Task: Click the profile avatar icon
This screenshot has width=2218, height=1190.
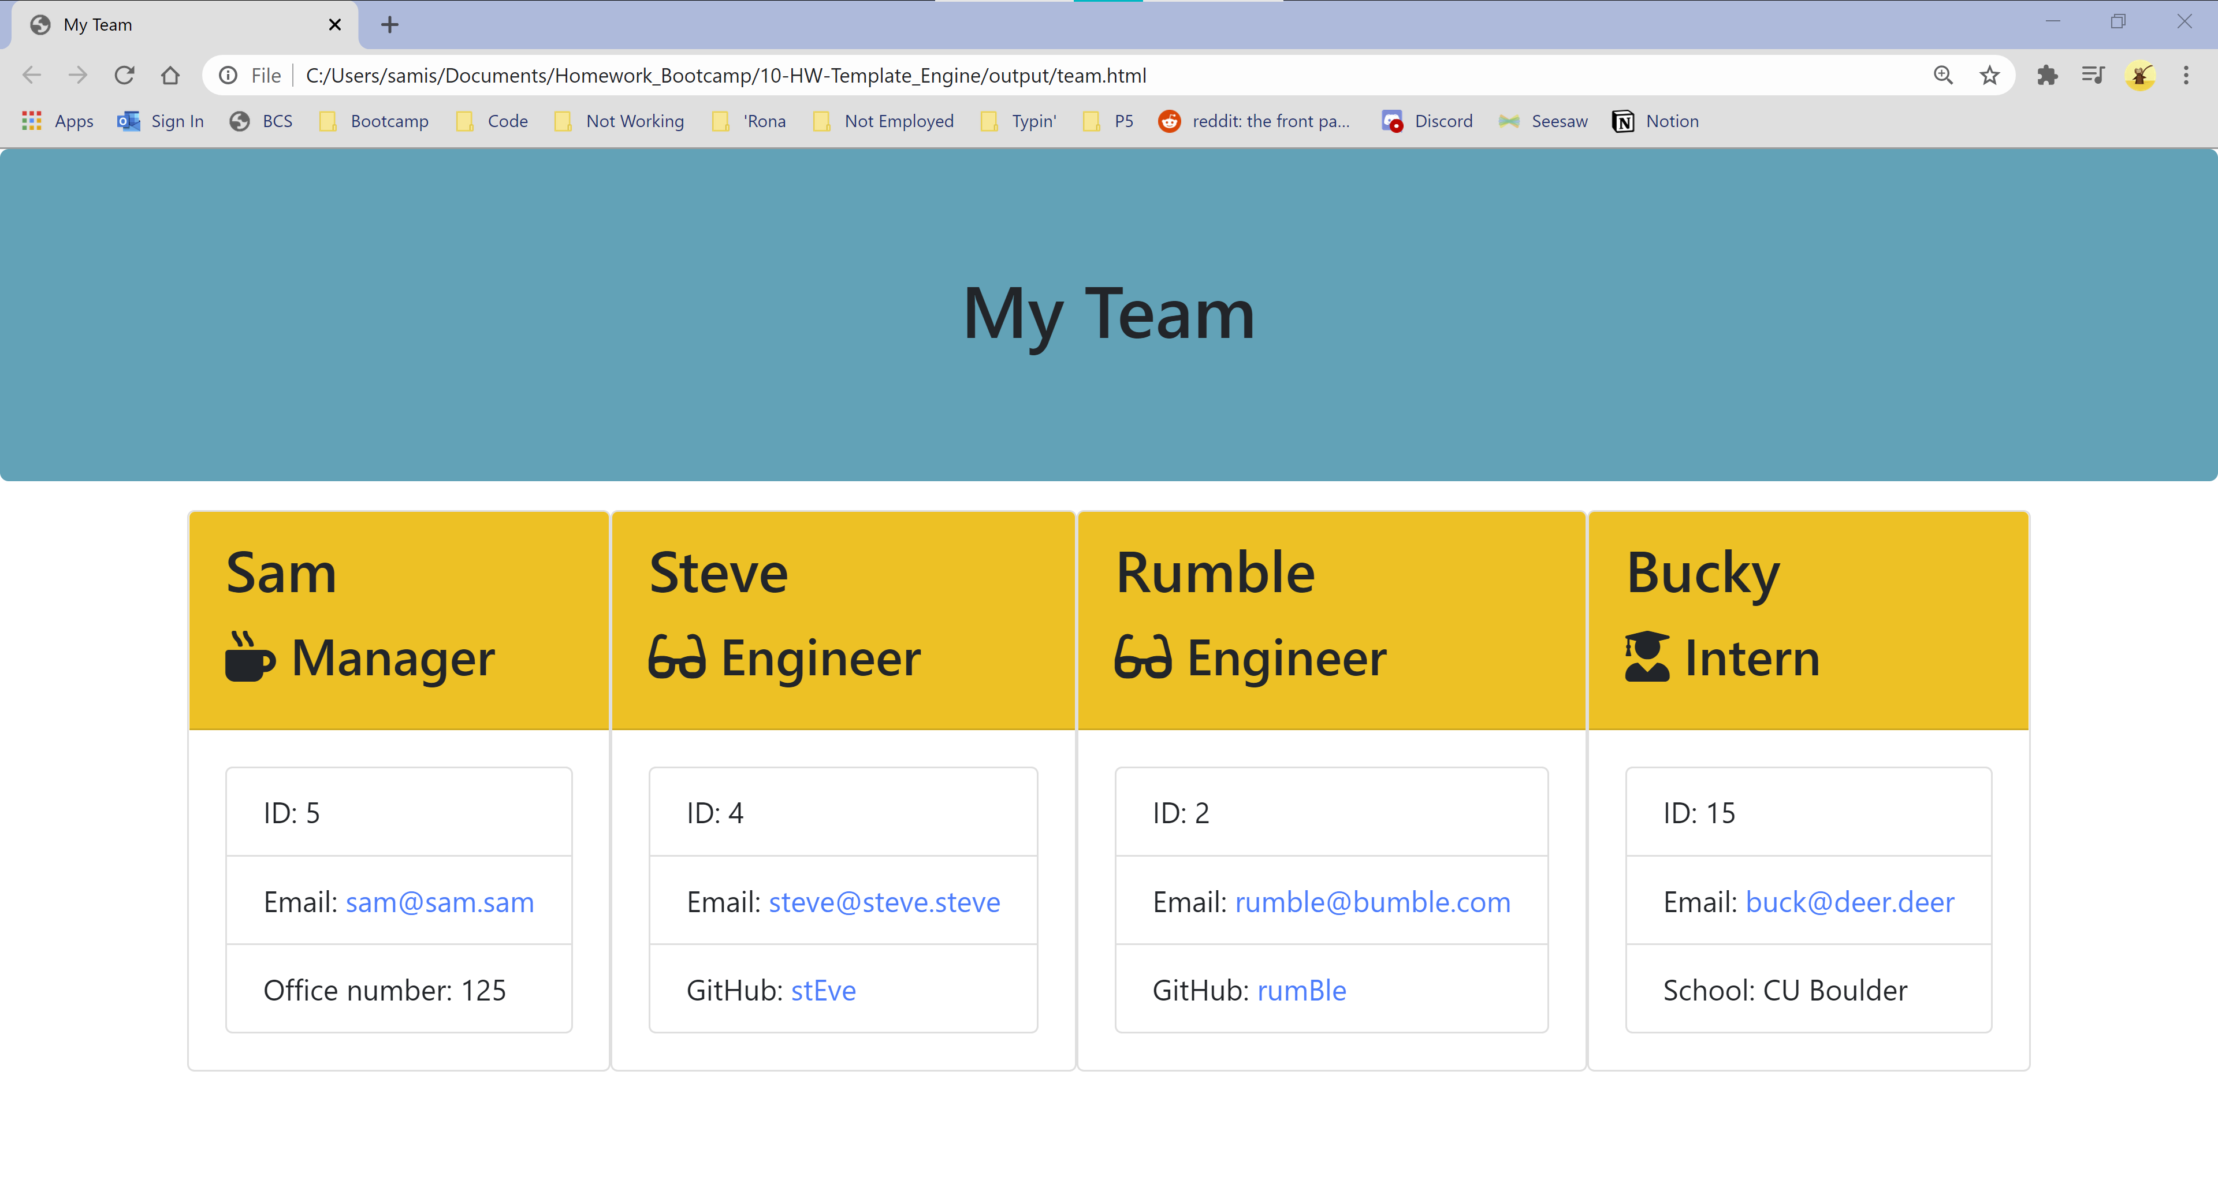Action: point(2139,76)
